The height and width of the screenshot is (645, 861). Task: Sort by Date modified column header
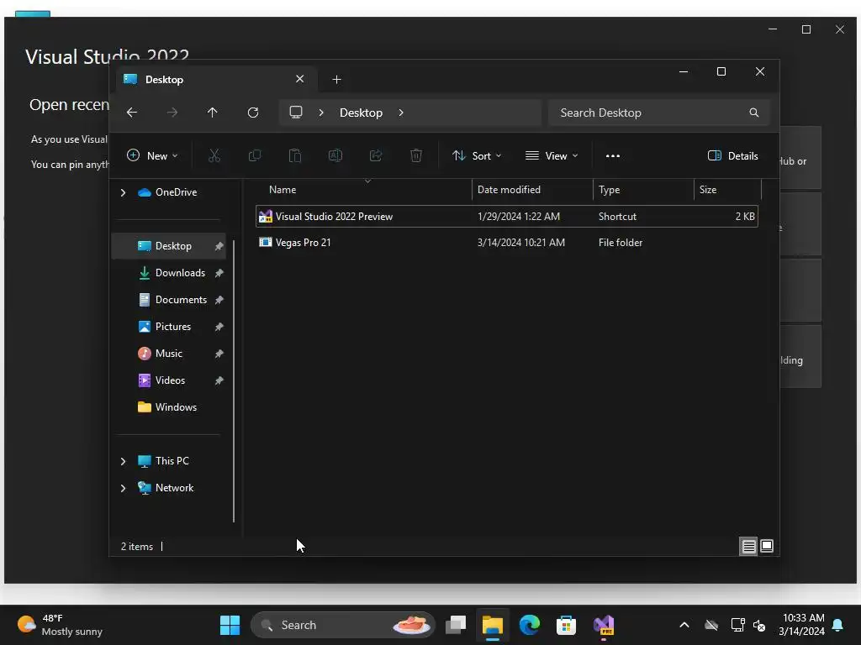[532, 190]
